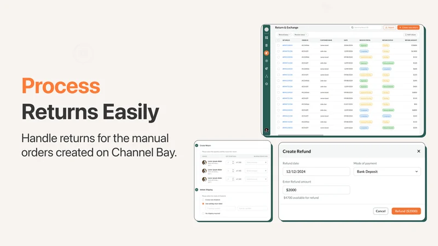
Task: Select the No shipping required radio option
Action: point(203,213)
